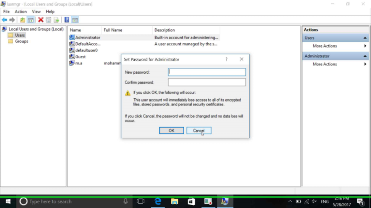This screenshot has height=208, width=371.
Task: Collapse the Administrator section in Actions
Action: tap(365, 56)
